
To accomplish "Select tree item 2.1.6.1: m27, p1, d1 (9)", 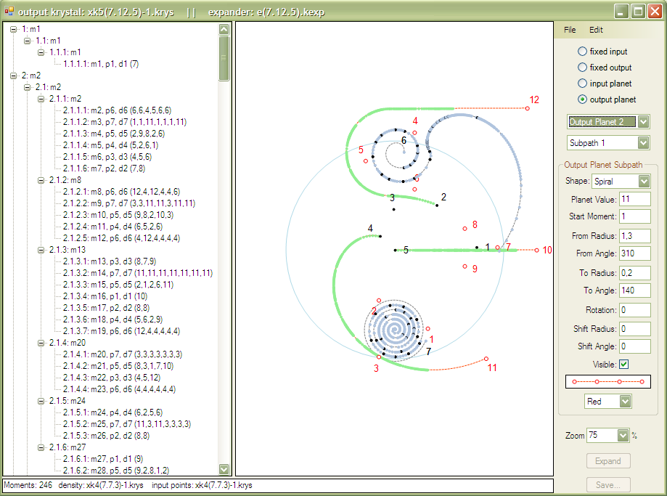I will point(103,459).
